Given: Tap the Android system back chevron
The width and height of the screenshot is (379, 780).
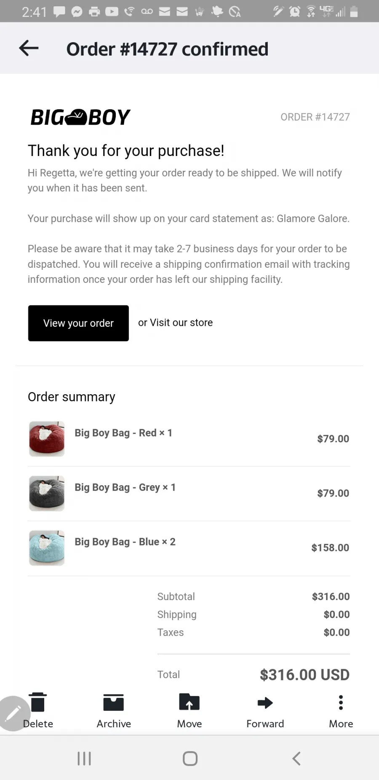Looking at the screenshot, I should (x=296, y=758).
